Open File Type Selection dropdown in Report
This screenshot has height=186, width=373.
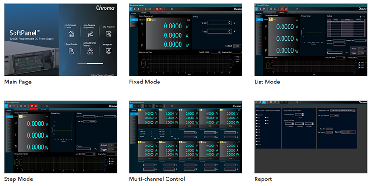334,115
